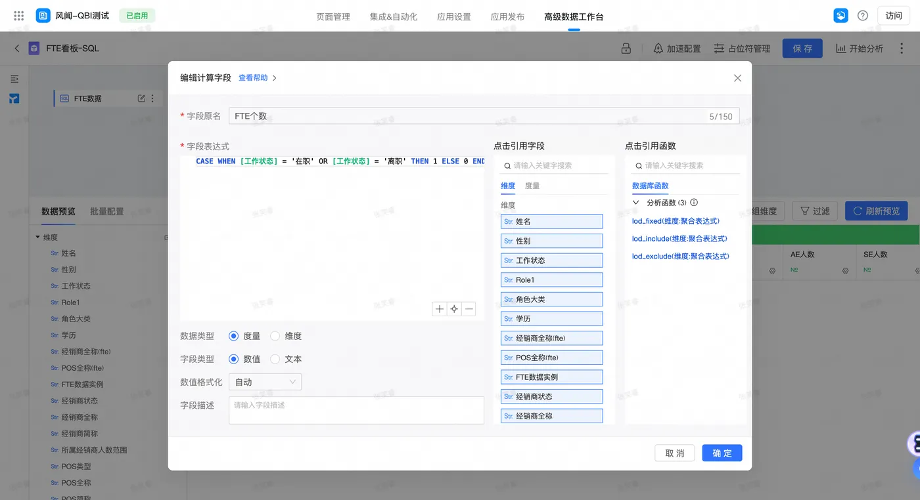The height and width of the screenshot is (500, 920).
Task: Select 数据预览 tab
Action: tap(58, 211)
